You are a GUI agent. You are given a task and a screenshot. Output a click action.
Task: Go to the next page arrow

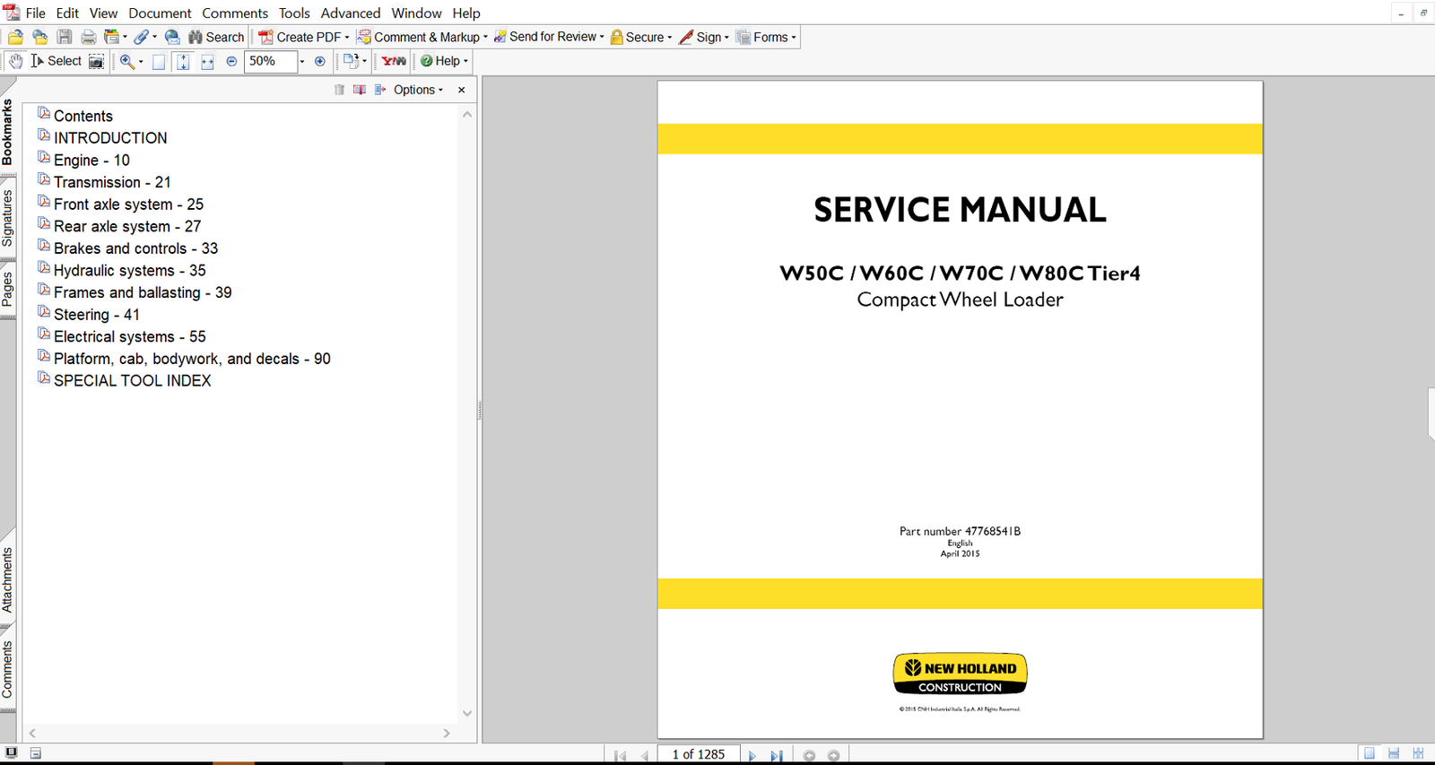752,755
